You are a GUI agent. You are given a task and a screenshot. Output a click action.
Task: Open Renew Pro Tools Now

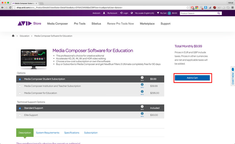tap(120, 24)
